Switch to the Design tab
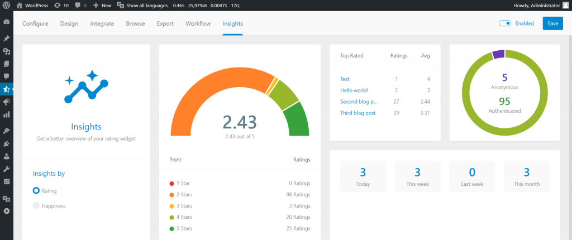 [69, 23]
